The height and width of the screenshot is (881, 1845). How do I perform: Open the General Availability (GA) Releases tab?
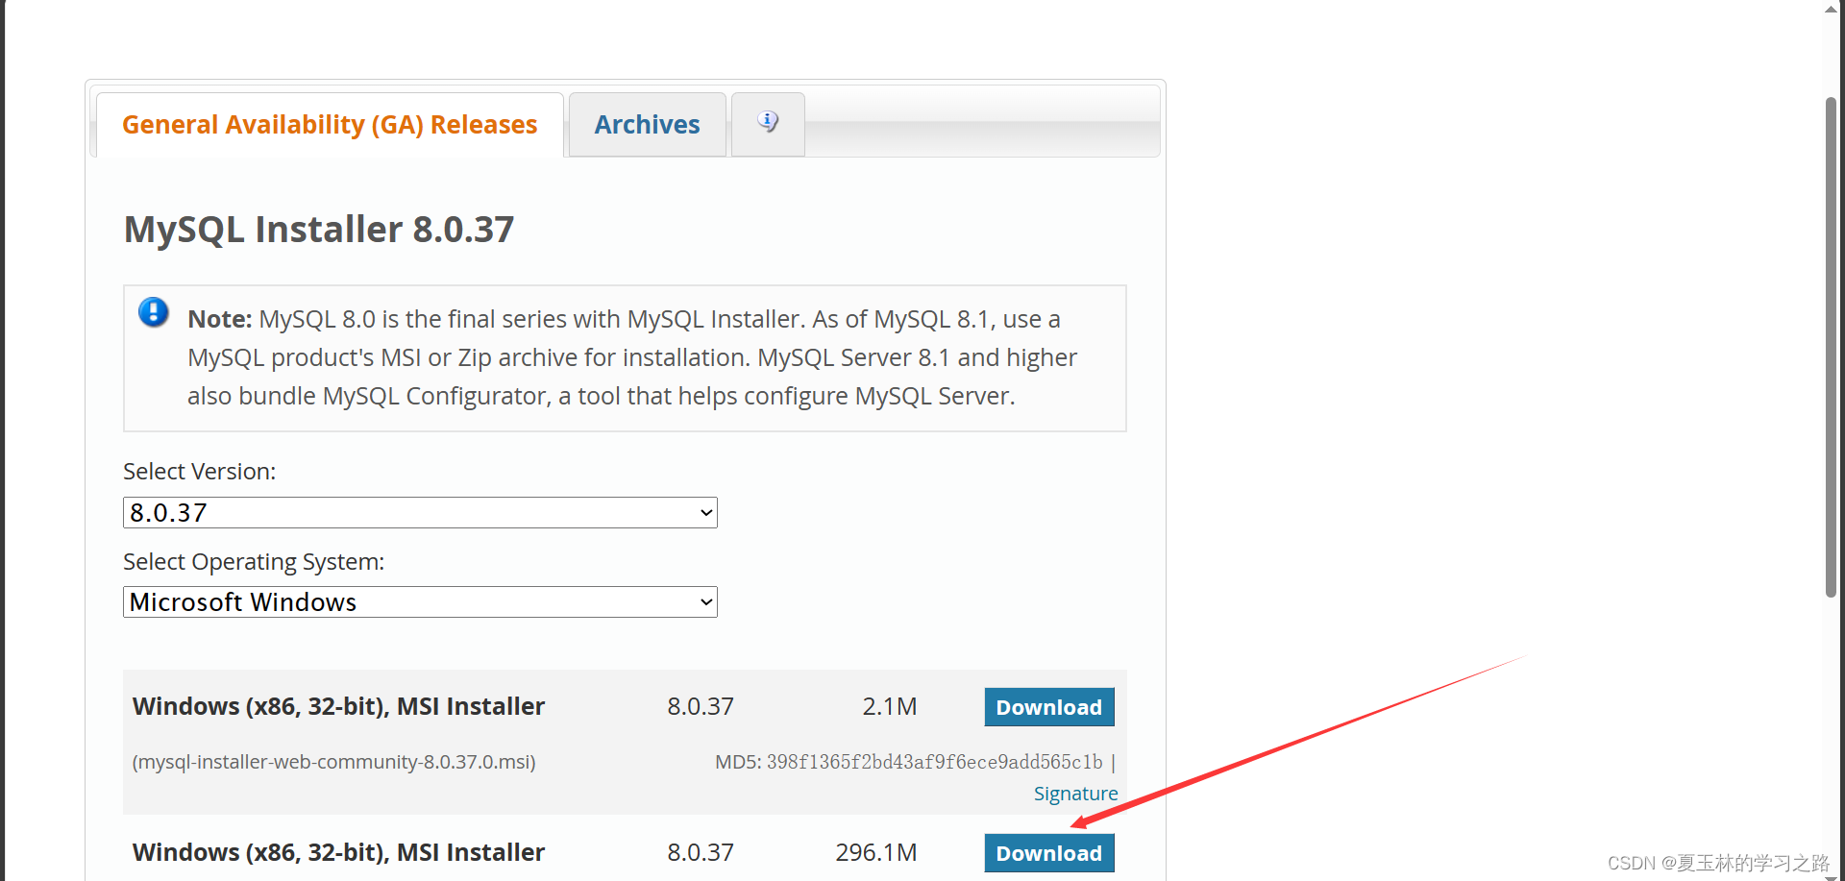[x=330, y=125]
